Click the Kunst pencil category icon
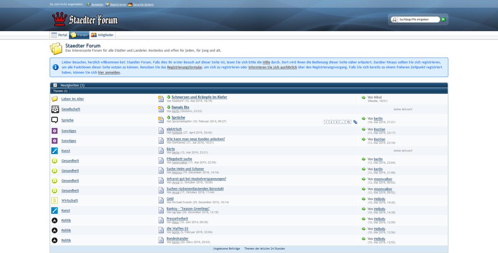 pyautogui.click(x=54, y=150)
